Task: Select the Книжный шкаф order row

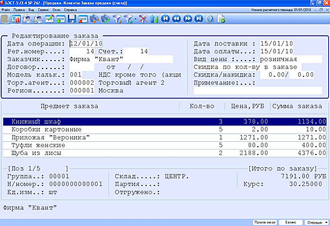Action: 164,122
